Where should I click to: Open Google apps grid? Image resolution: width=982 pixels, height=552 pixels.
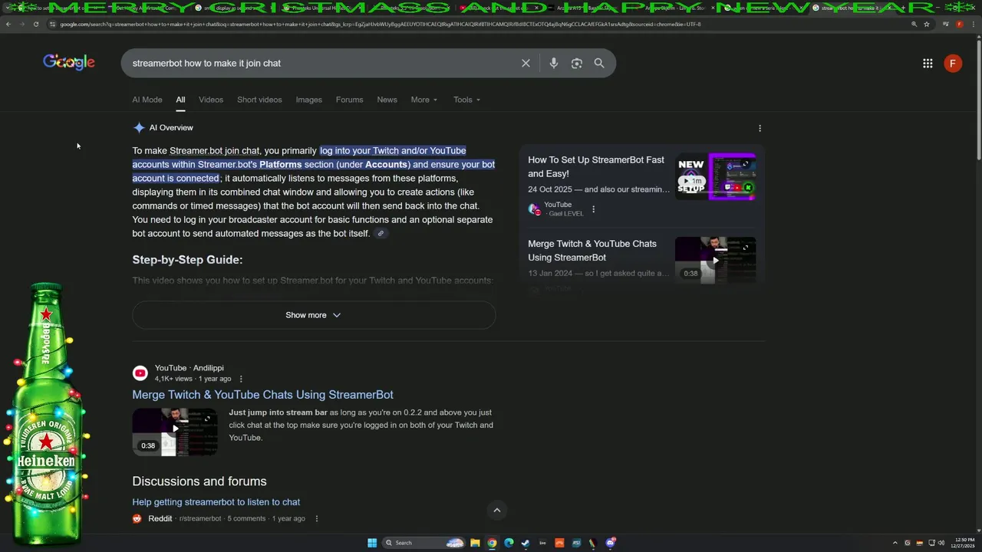point(928,64)
